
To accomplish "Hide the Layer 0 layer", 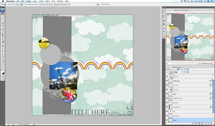I will (167, 120).
